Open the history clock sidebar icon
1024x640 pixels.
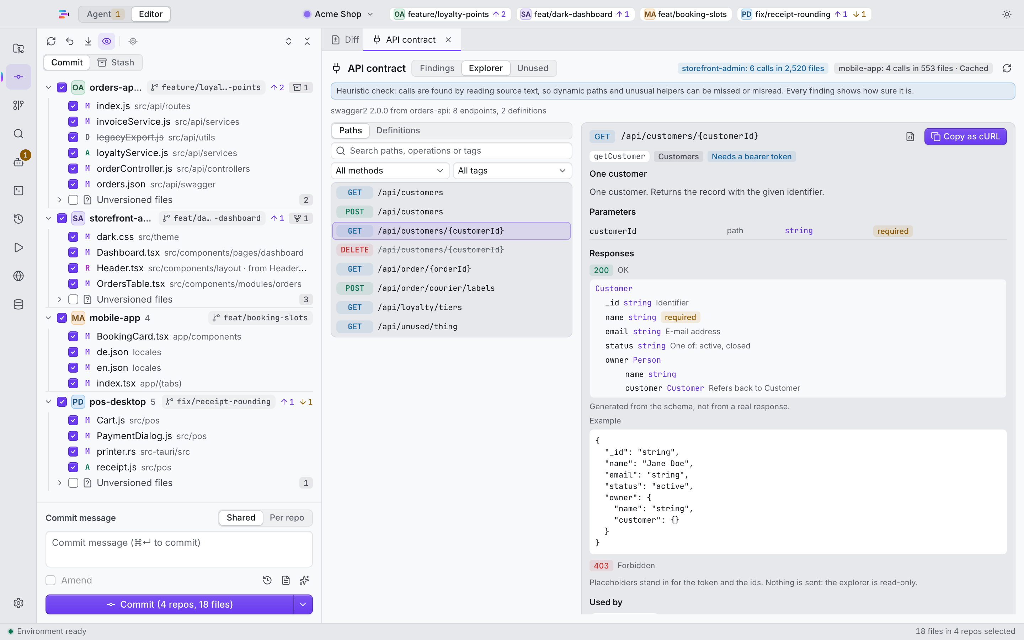click(18, 219)
